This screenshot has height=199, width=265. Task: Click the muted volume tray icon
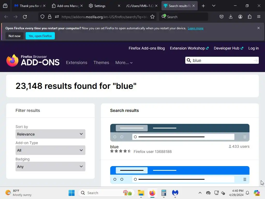click(x=223, y=193)
